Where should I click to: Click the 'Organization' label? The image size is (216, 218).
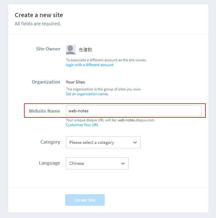coord(46,82)
